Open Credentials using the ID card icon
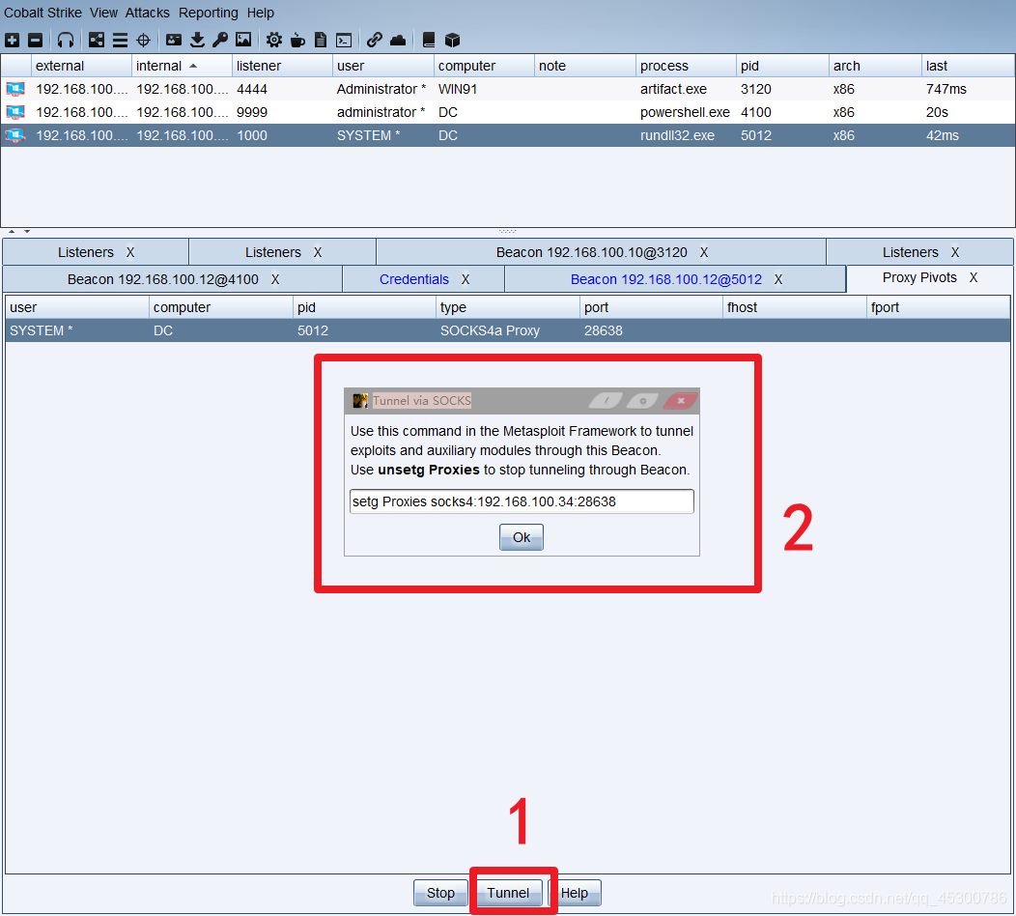 pos(174,41)
